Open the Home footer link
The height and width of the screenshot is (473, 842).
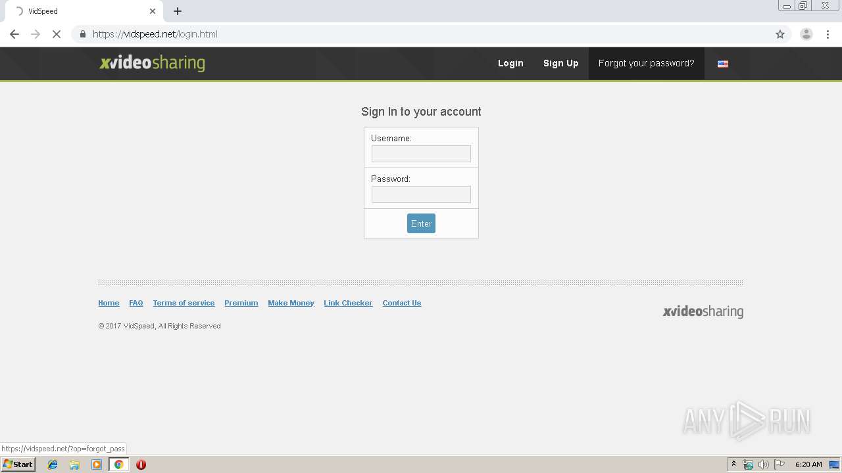[109, 303]
